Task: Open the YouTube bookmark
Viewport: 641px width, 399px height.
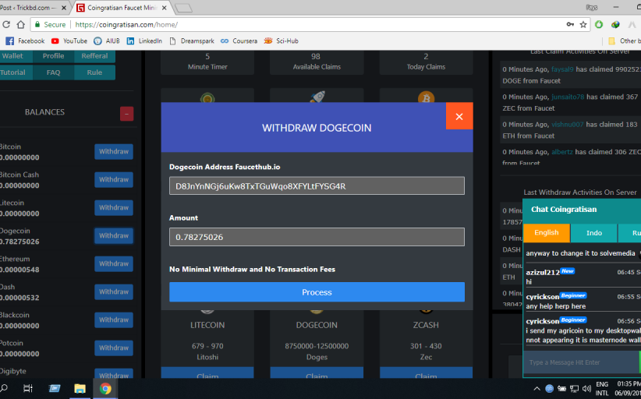Action: 69,41
